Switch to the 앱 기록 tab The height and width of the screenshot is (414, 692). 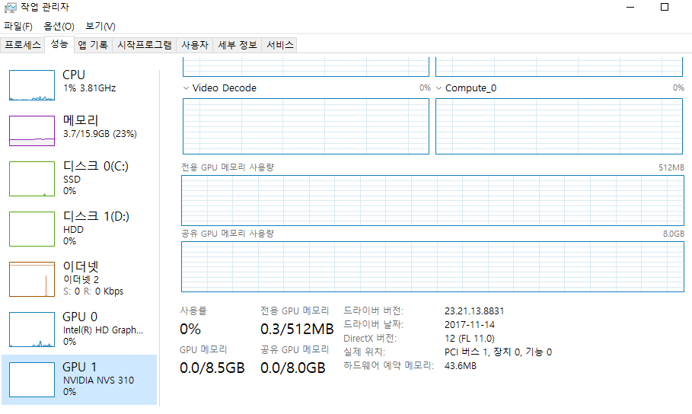point(93,45)
